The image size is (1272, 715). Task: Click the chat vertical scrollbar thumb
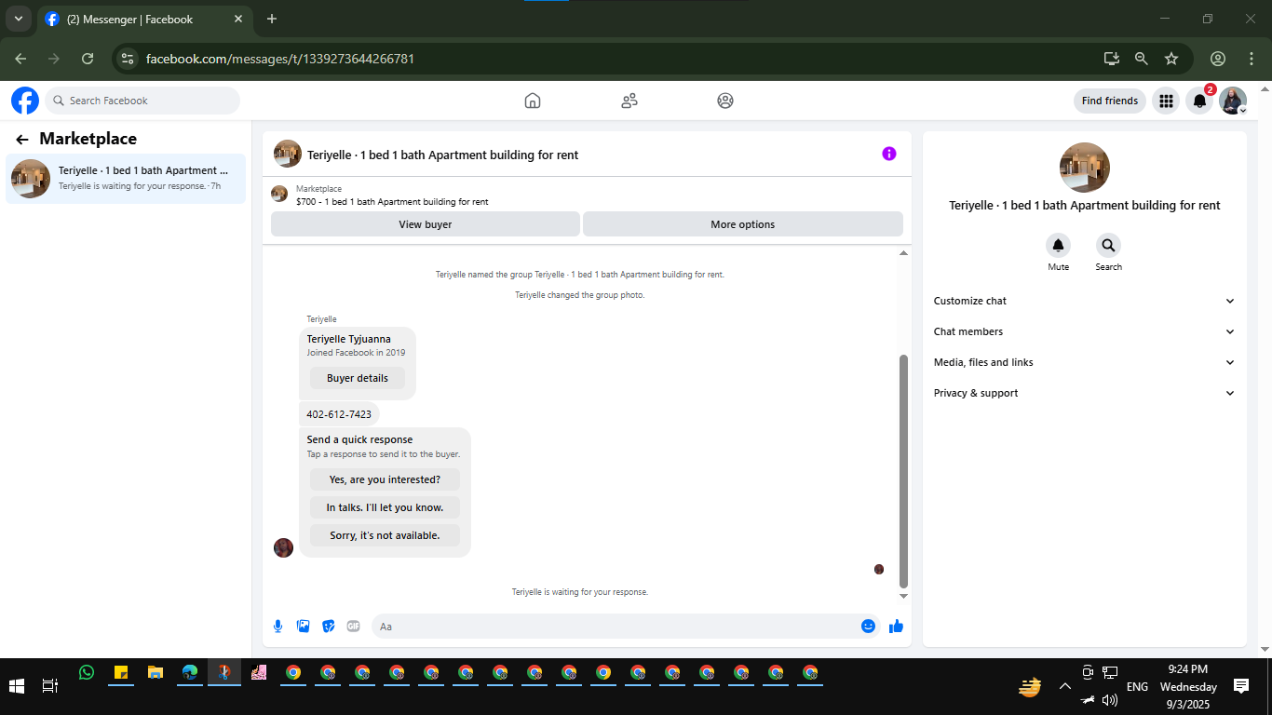(903, 471)
